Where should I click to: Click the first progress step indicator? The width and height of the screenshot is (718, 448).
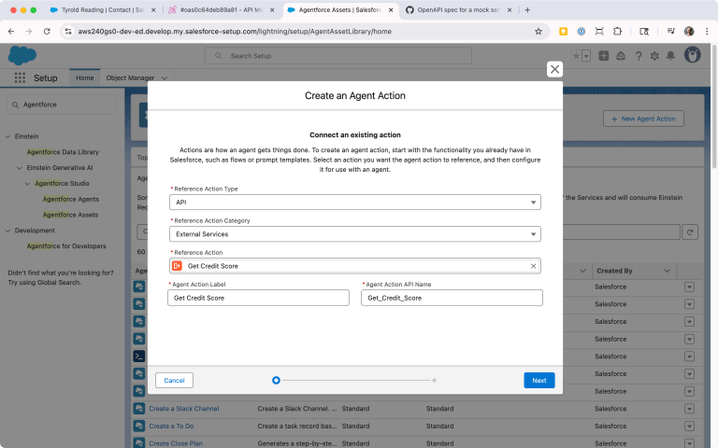pyautogui.click(x=276, y=381)
